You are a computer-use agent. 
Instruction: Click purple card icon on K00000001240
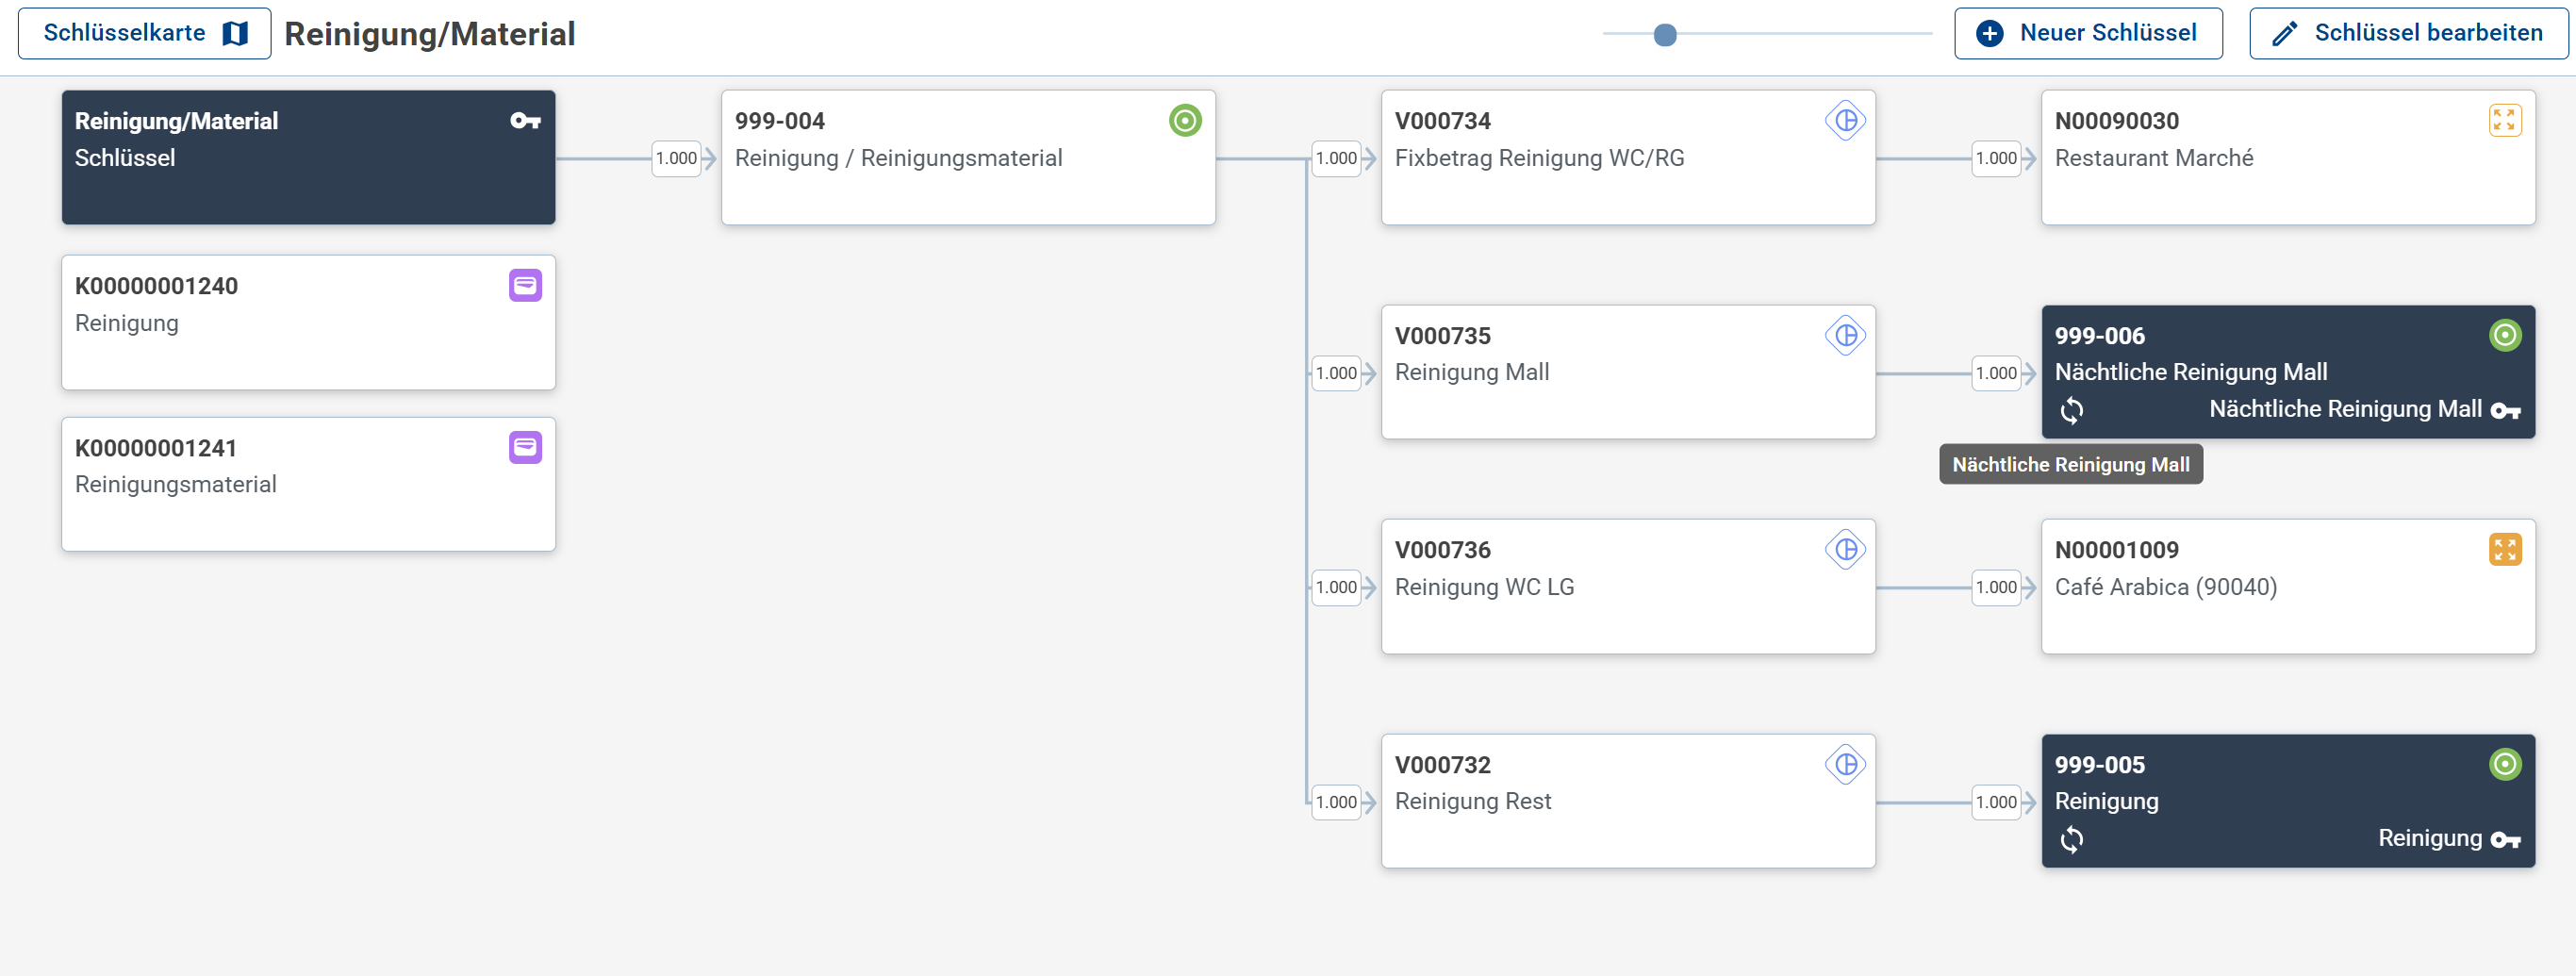point(525,286)
